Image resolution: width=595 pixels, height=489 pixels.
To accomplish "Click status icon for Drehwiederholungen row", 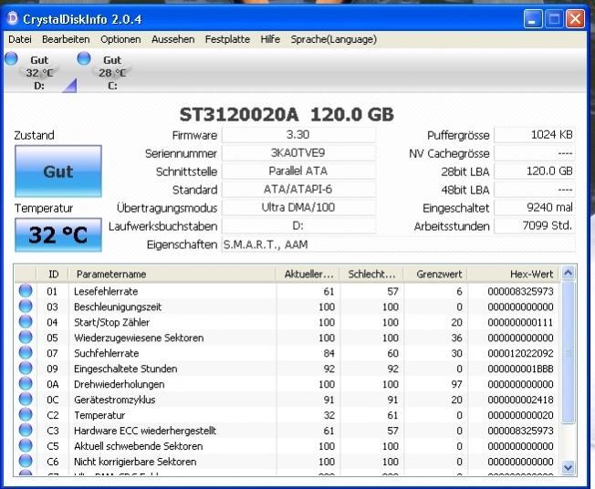I will [x=26, y=383].
